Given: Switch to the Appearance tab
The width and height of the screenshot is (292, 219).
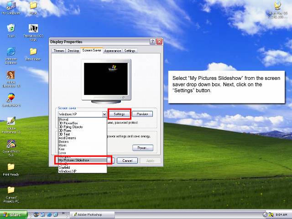Looking at the screenshot, I should [113, 51].
